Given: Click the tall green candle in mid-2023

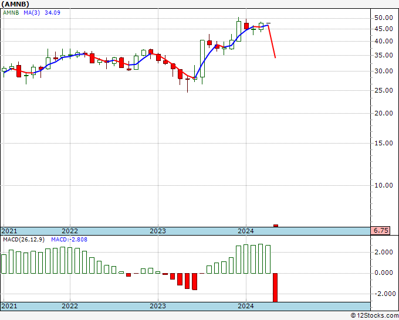Looking at the screenshot, I should click(202, 59).
